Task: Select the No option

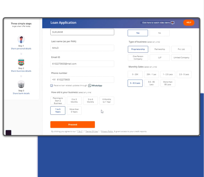Action: [x=159, y=33]
